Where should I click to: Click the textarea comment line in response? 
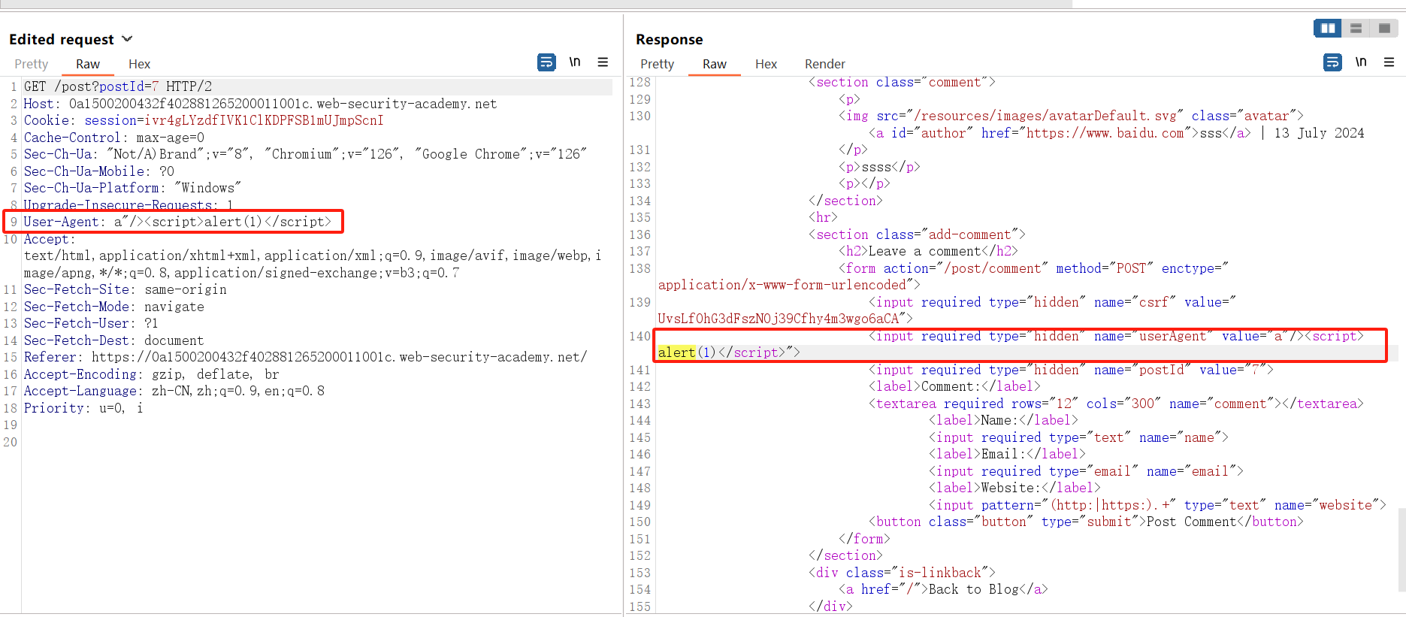pos(1116,404)
